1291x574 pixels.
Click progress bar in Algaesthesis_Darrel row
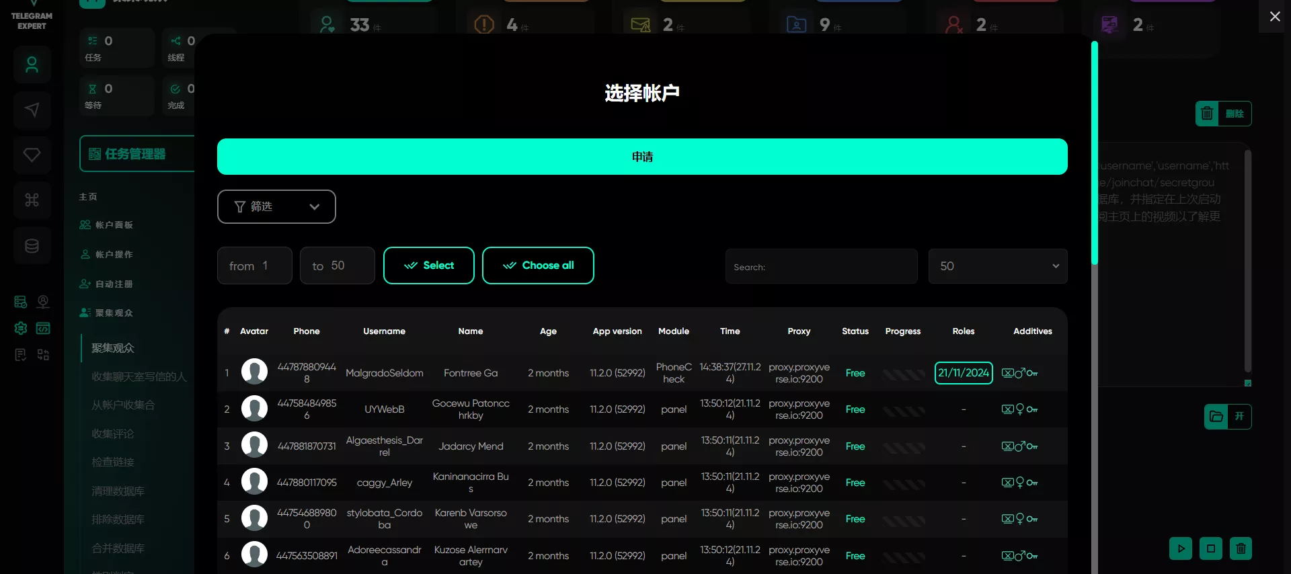point(903,447)
